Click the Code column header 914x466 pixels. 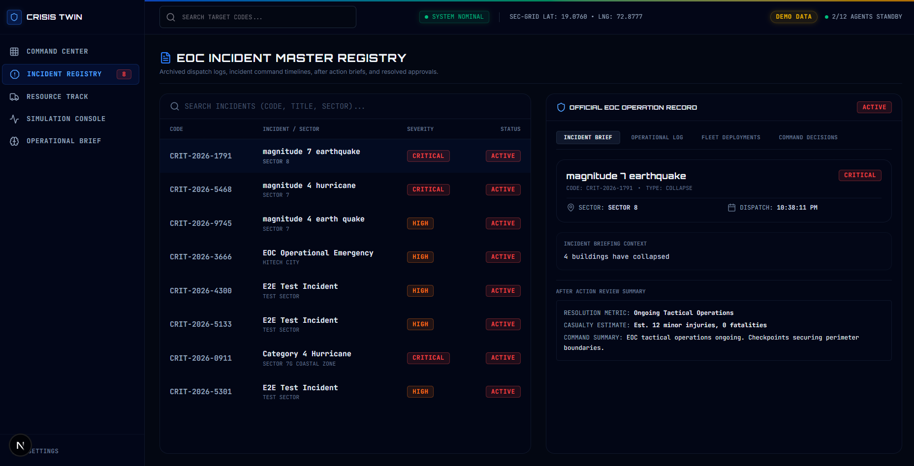pyautogui.click(x=176, y=129)
